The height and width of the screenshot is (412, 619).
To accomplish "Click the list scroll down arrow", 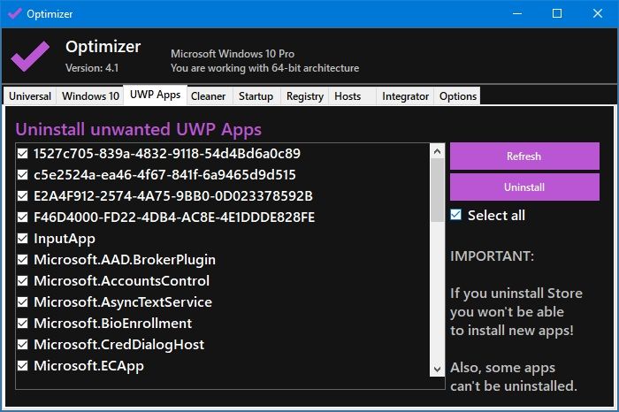I will (x=437, y=370).
